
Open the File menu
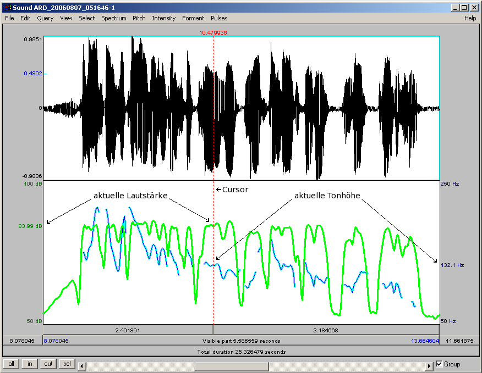9,18
